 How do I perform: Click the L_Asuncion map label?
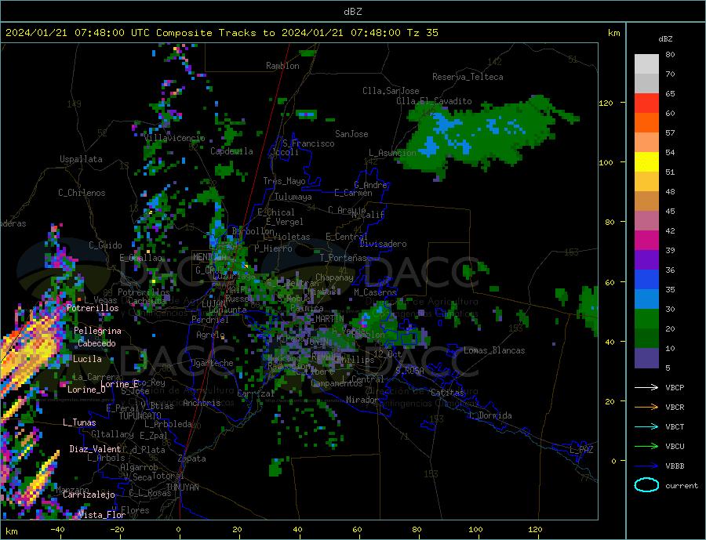click(393, 153)
